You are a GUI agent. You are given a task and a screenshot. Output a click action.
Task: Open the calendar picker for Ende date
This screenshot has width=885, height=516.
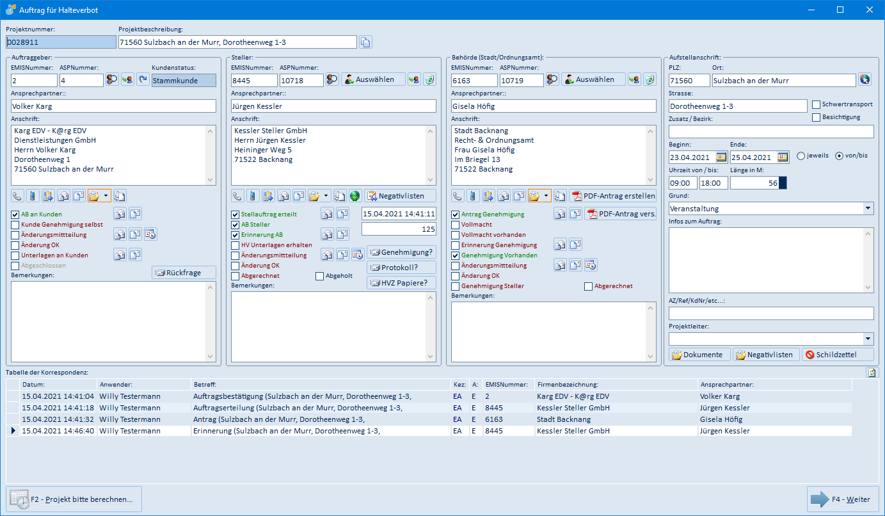click(783, 157)
